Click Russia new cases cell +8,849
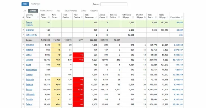This screenshot has height=108, width=206. (56, 90)
